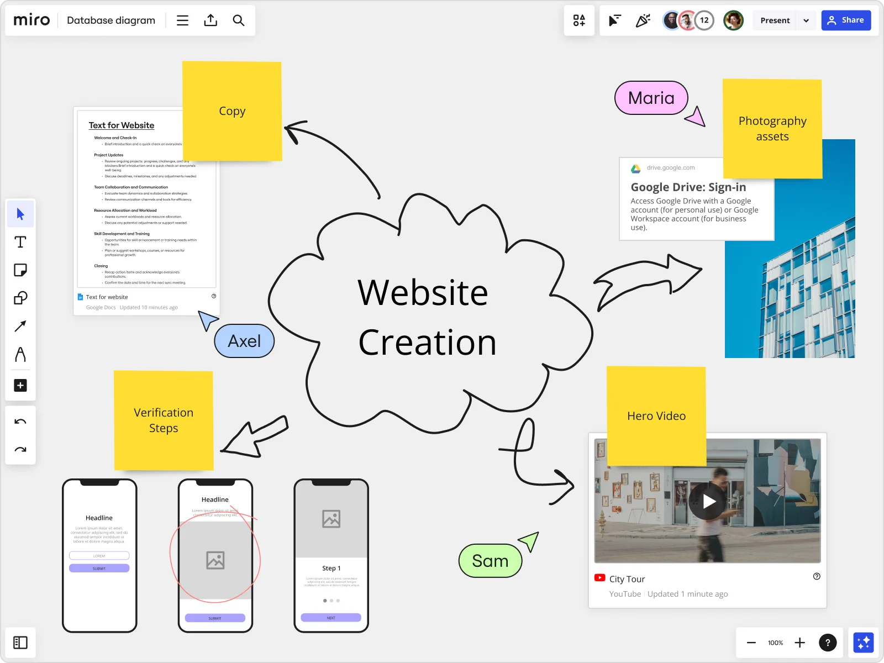The height and width of the screenshot is (663, 884).
Task: Toggle collaborator cursors visibility
Action: (614, 20)
